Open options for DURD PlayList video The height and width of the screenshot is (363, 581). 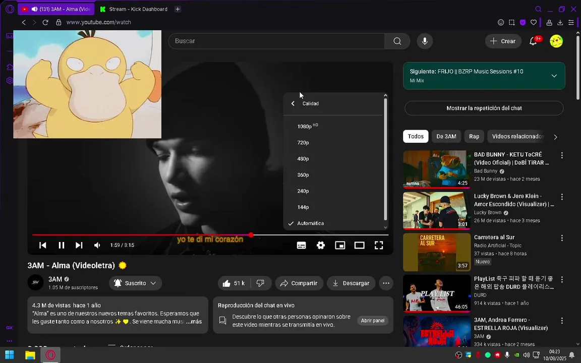[x=562, y=279]
